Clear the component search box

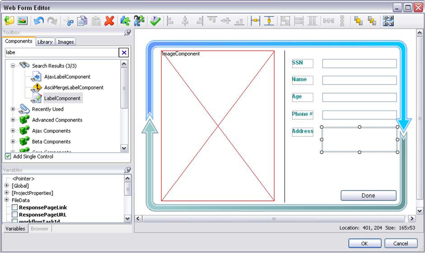coord(124,53)
